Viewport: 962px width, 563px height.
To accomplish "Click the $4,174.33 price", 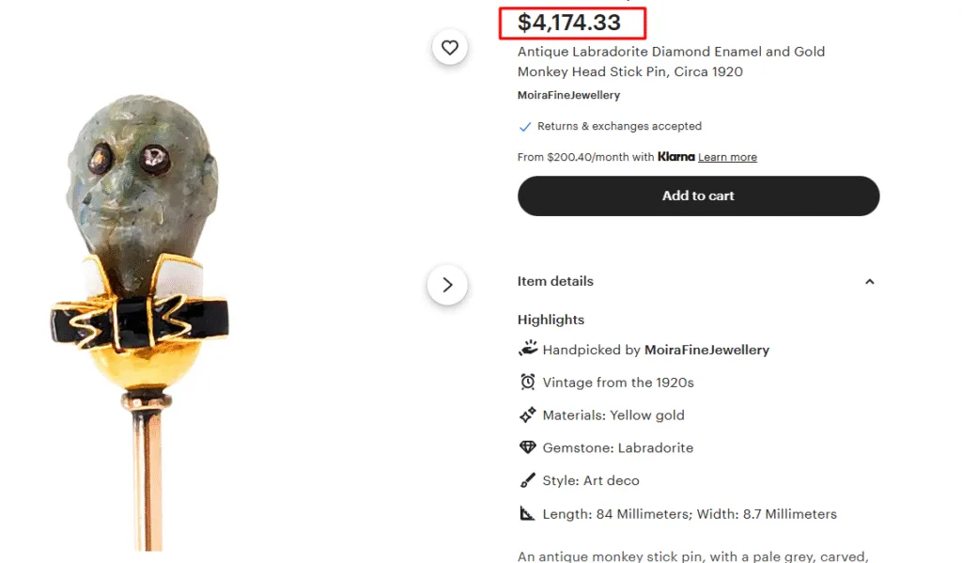I will tap(569, 23).
